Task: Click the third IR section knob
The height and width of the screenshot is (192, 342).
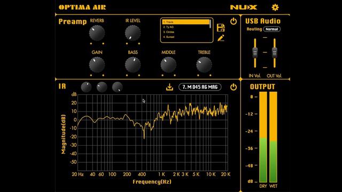Action: click(x=118, y=87)
